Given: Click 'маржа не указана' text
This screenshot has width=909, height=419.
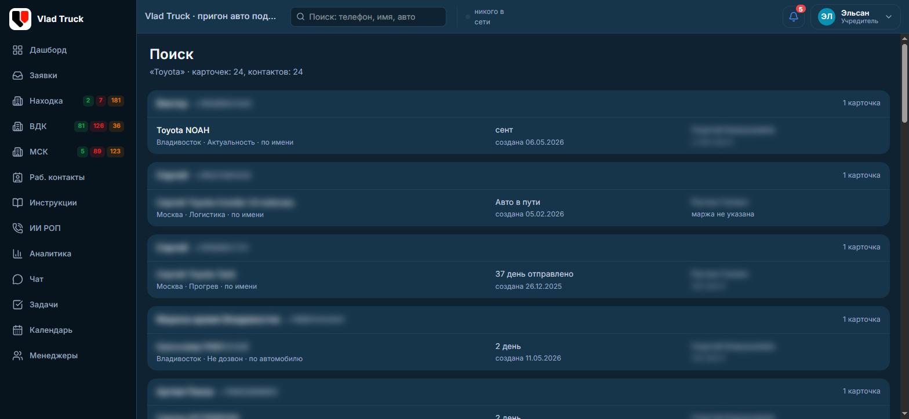Looking at the screenshot, I should coord(723,214).
